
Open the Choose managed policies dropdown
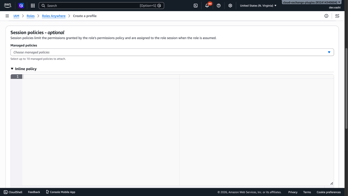coord(172,52)
